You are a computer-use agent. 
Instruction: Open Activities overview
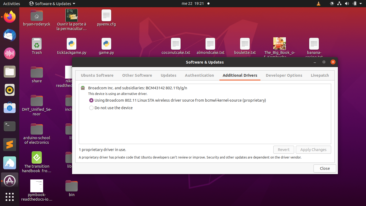[x=12, y=3]
